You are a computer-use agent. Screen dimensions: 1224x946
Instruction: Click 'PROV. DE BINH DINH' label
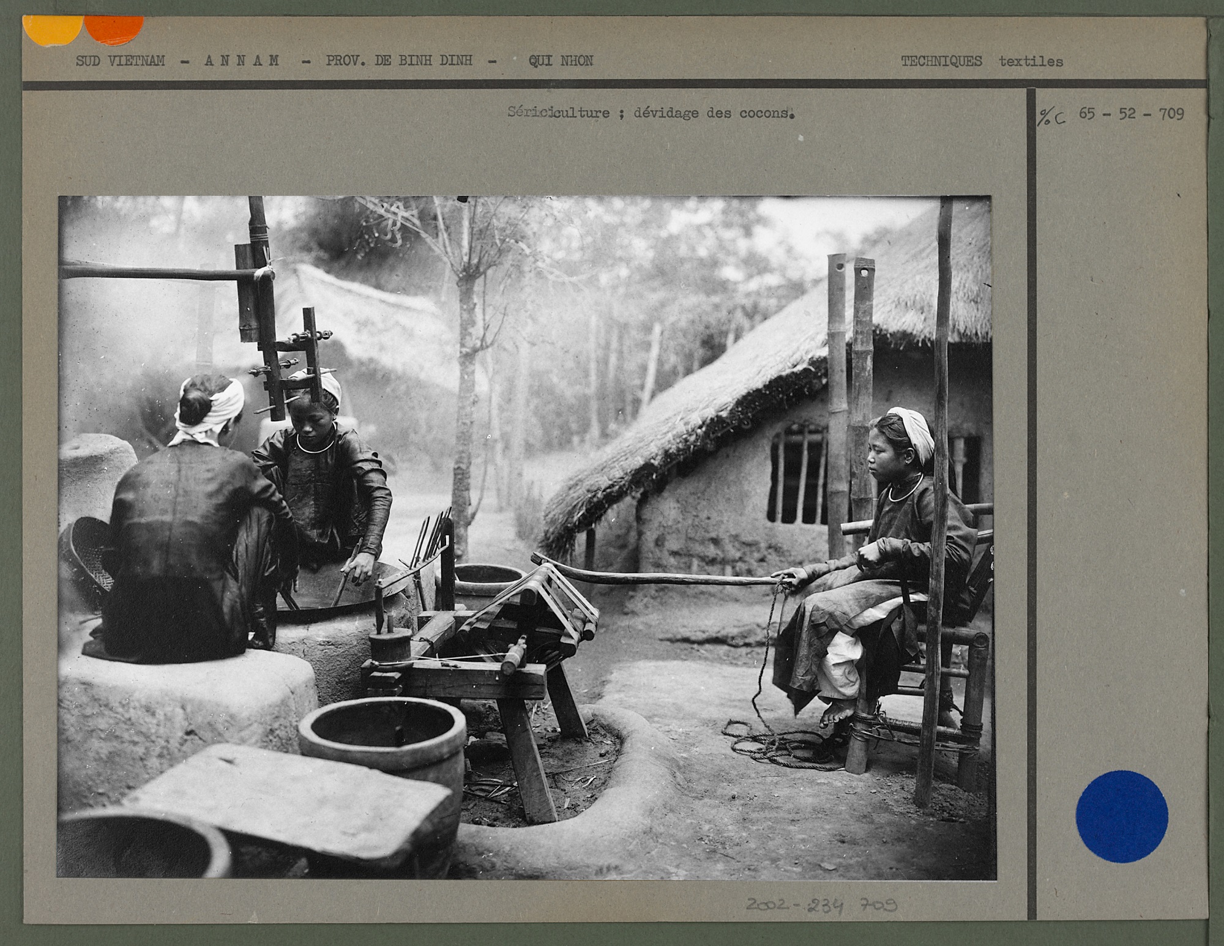(x=398, y=61)
